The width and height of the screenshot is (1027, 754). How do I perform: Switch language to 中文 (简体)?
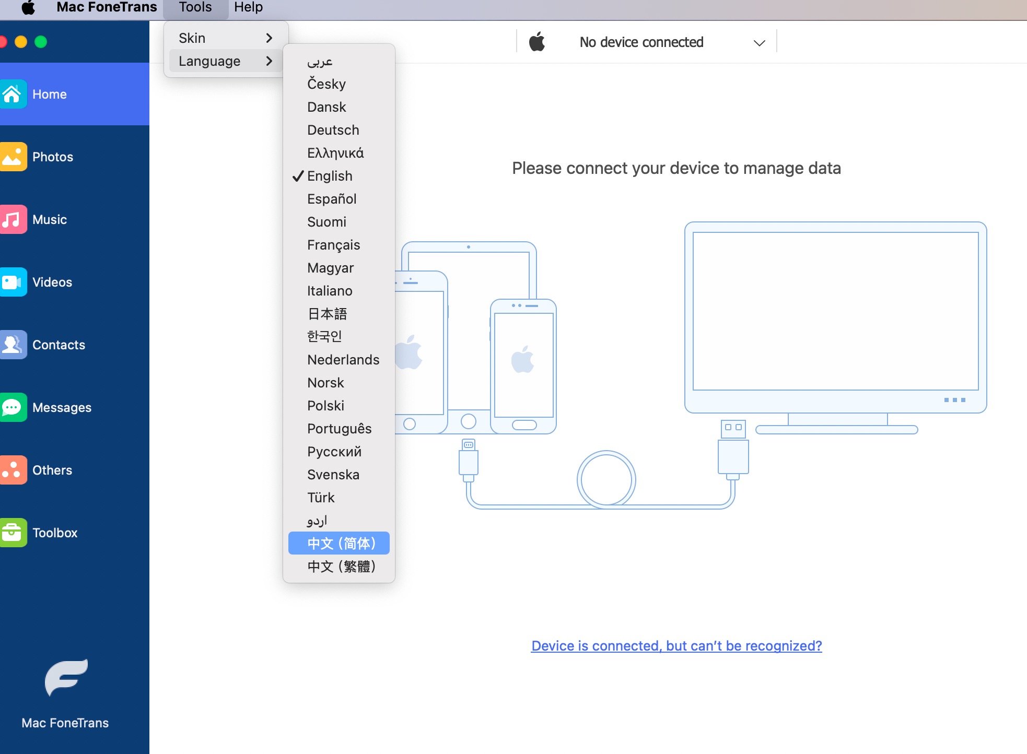(341, 543)
